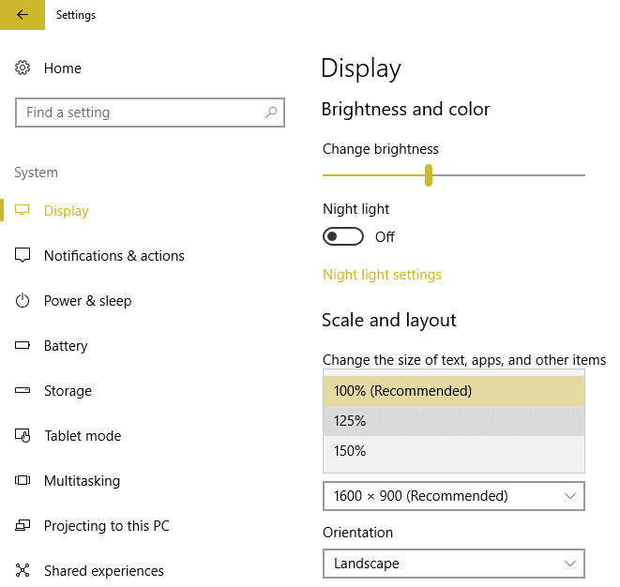Click the Tablet mode icon
Image resolution: width=620 pixels, height=587 pixels.
click(23, 436)
